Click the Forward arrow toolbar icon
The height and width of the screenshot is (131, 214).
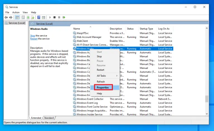point(11,17)
